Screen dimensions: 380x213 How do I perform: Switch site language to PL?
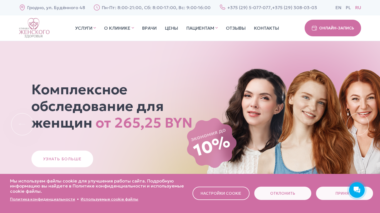[348, 7]
